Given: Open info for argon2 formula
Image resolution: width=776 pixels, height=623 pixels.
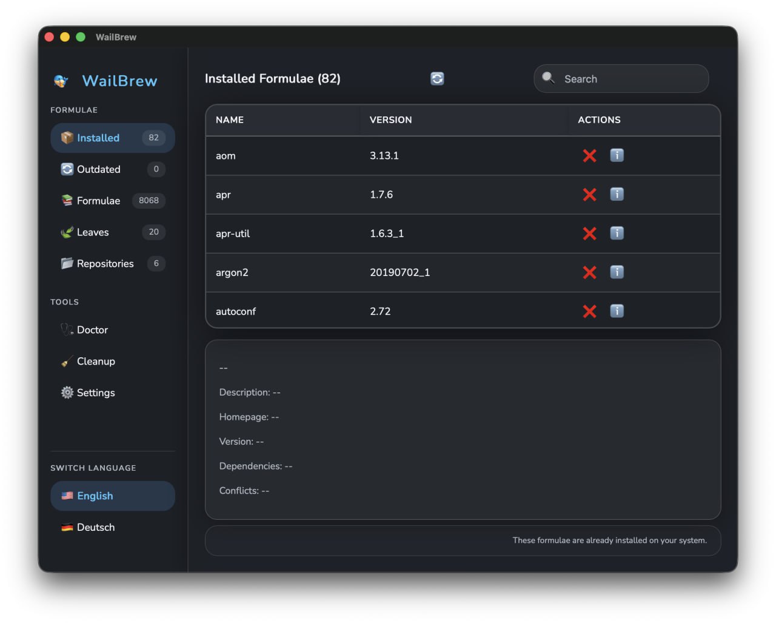Looking at the screenshot, I should [617, 272].
